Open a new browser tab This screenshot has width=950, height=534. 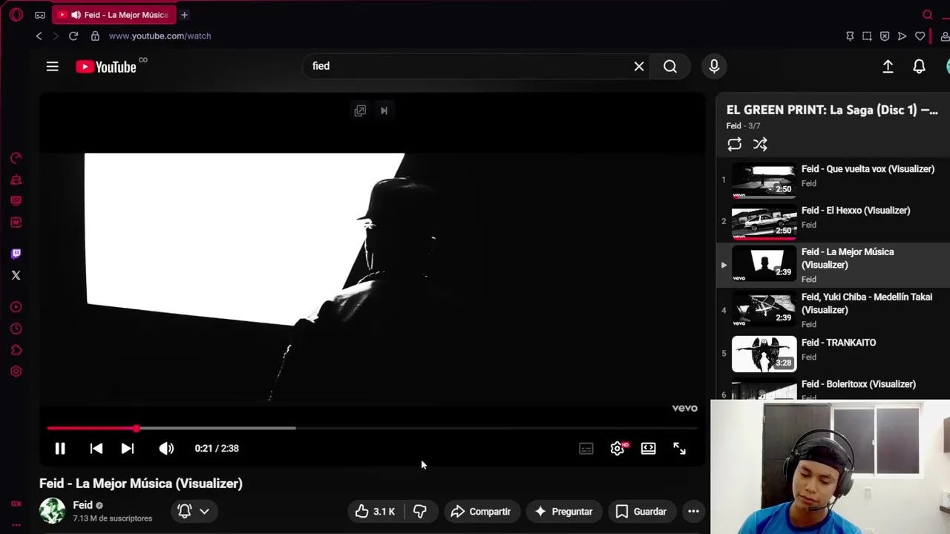tap(184, 15)
